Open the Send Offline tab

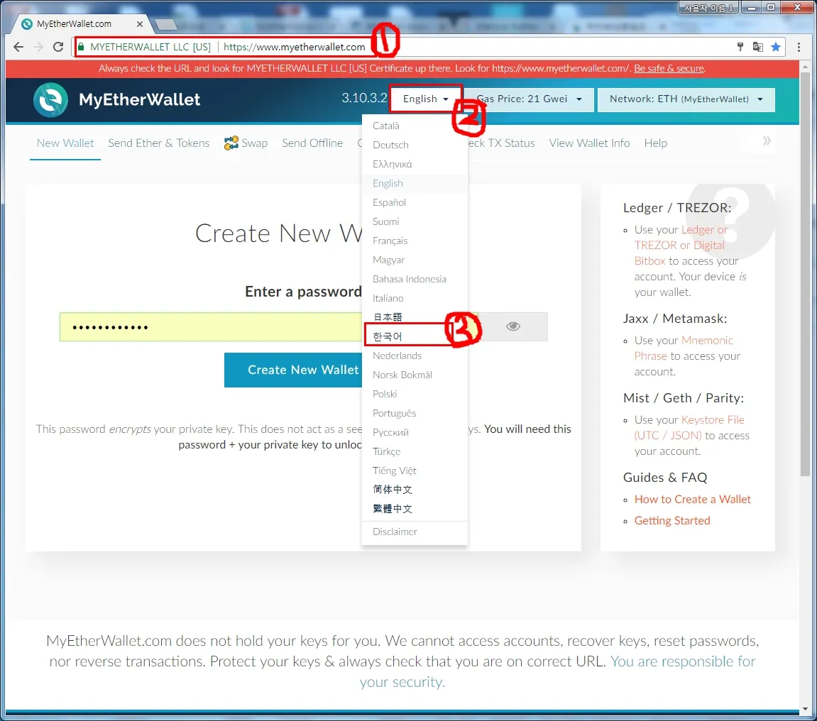tap(312, 143)
